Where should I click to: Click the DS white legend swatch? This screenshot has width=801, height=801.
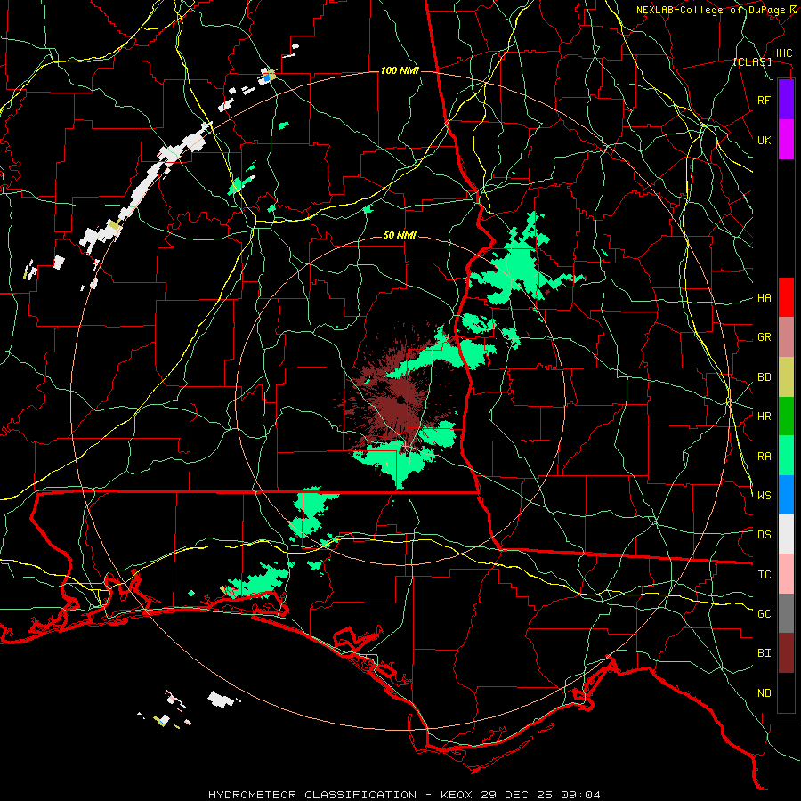[786, 534]
